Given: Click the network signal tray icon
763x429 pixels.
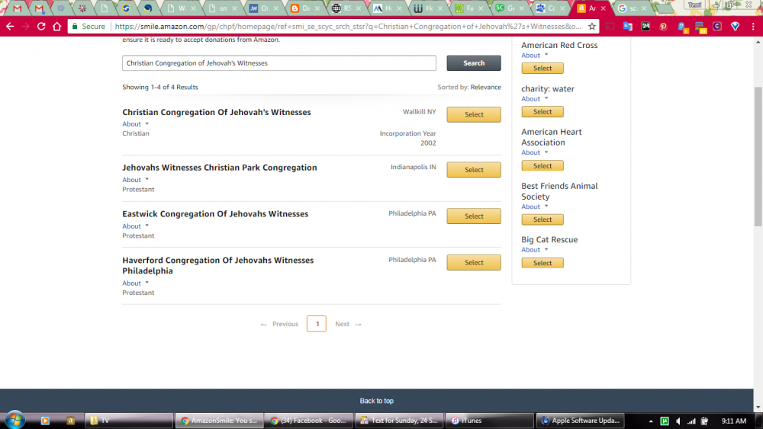Looking at the screenshot, I should click(x=691, y=421).
